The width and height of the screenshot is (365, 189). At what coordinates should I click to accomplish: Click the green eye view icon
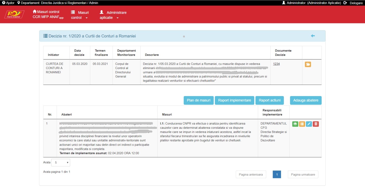pyautogui.click(x=295, y=124)
